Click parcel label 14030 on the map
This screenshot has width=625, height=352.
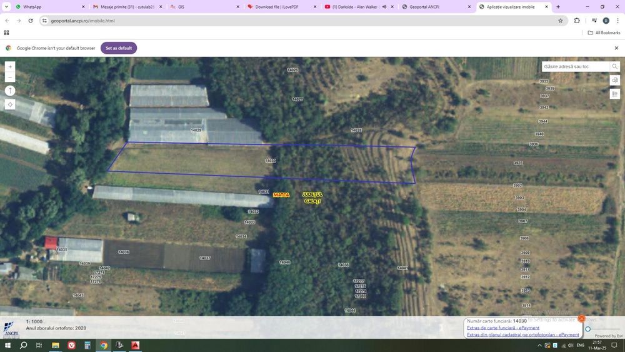270,161
